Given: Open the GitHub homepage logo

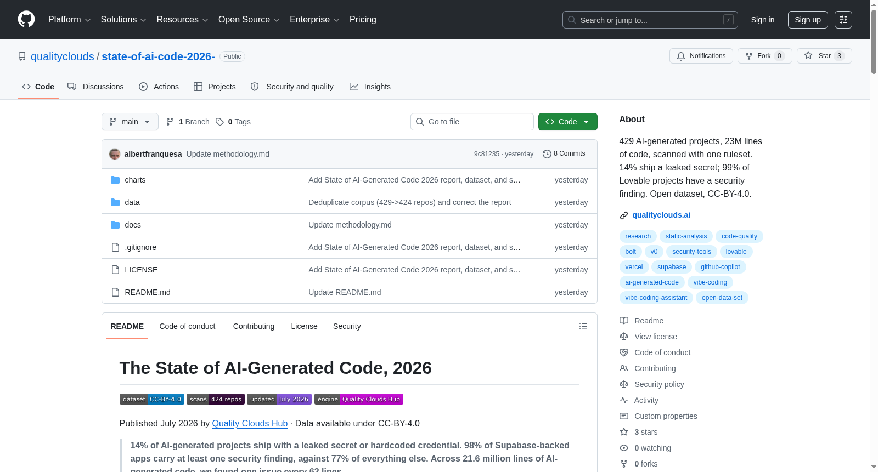Looking at the screenshot, I should point(26,19).
